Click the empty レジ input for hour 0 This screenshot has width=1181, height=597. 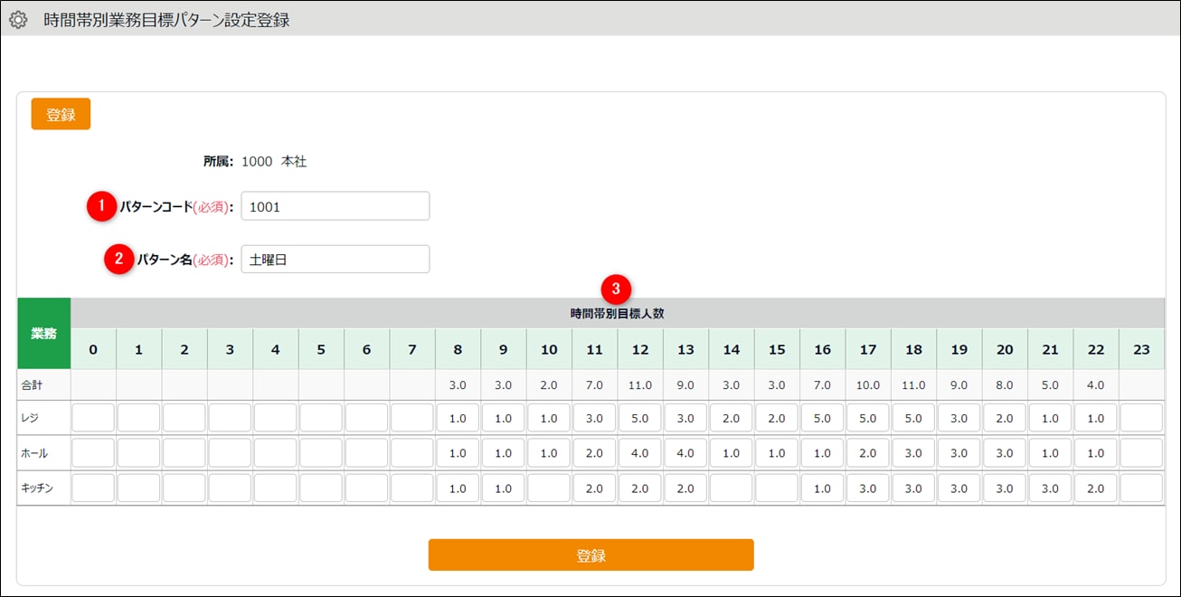click(93, 418)
